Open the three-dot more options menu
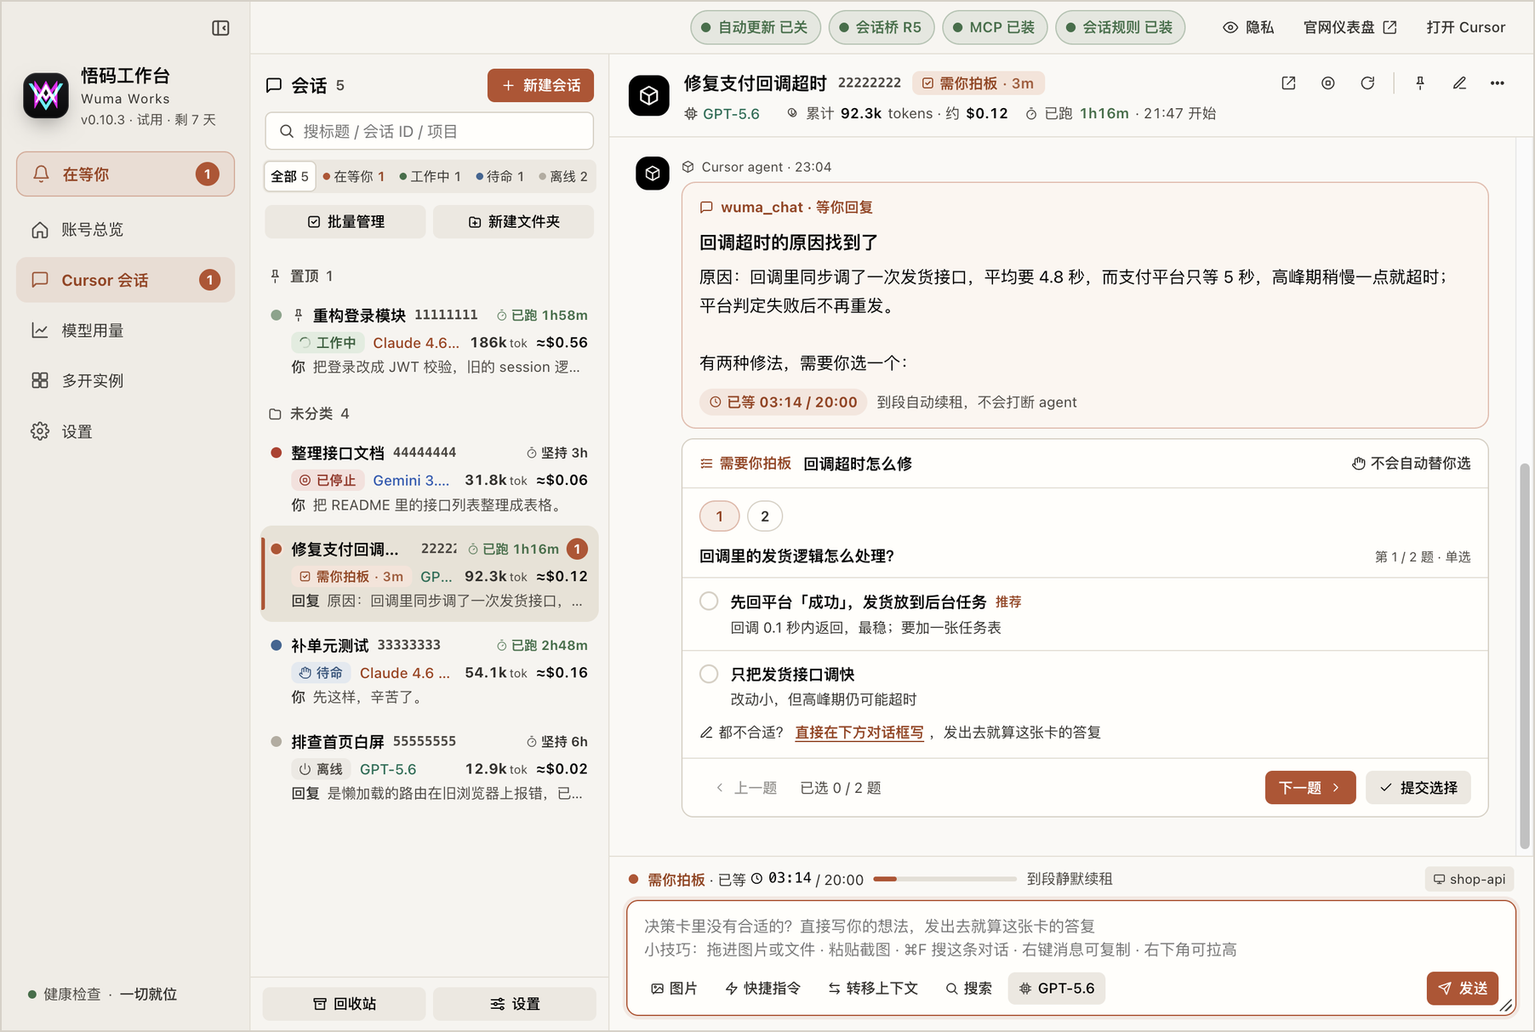Screen dimensions: 1535x1032 (1498, 83)
